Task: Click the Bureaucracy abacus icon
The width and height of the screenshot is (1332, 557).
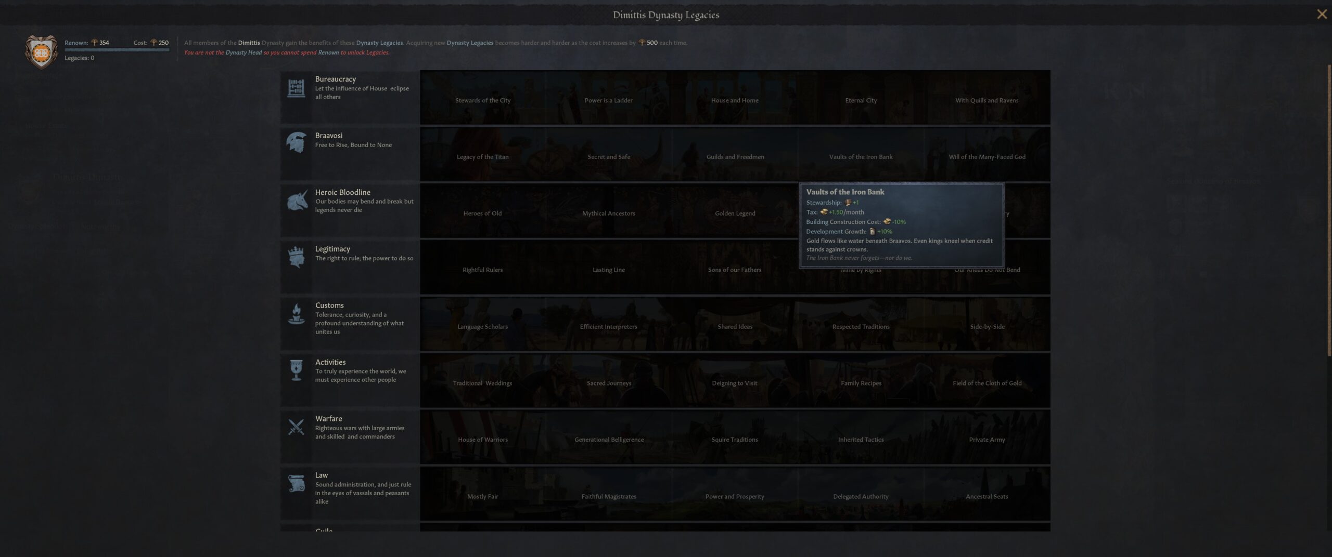Action: 296,88
